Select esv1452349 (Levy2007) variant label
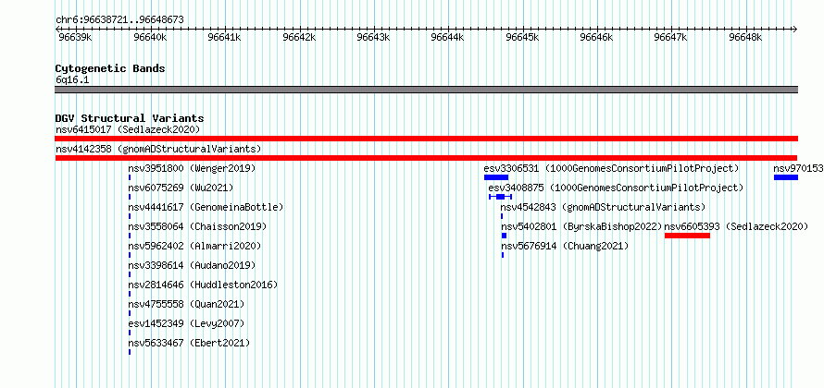824x388 pixels. coord(186,323)
